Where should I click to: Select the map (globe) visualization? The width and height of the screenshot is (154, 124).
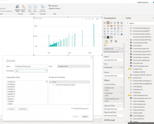click(x=122, y=29)
